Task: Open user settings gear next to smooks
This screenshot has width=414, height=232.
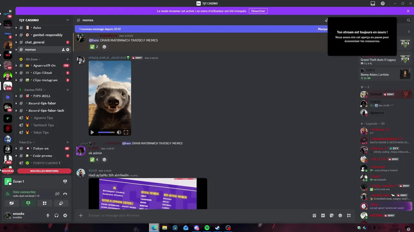Action: pos(65,216)
